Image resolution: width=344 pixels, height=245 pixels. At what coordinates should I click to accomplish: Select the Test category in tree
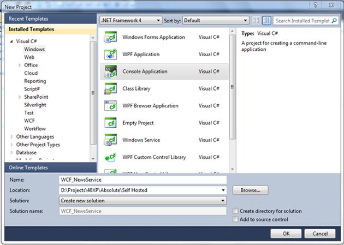[x=29, y=113]
